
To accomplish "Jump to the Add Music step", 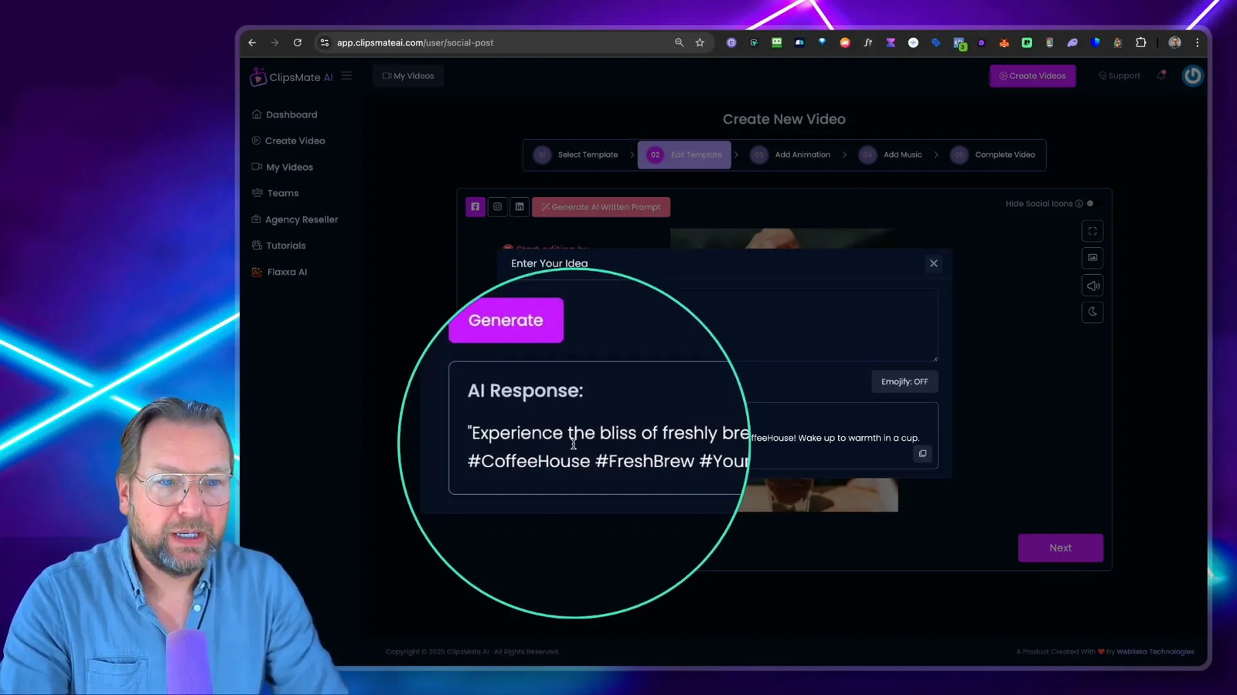I will point(891,154).
